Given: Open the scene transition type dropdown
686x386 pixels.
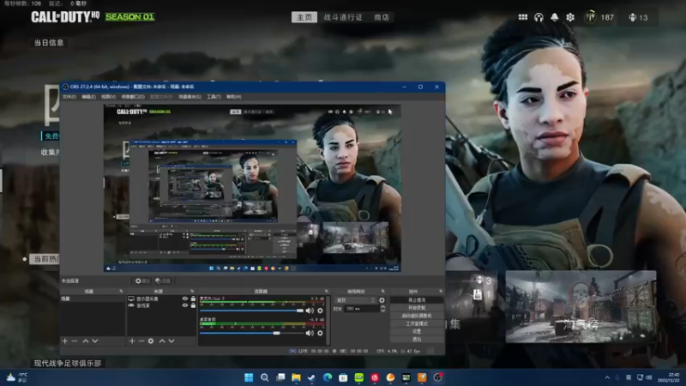Looking at the screenshot, I should click(355, 300).
